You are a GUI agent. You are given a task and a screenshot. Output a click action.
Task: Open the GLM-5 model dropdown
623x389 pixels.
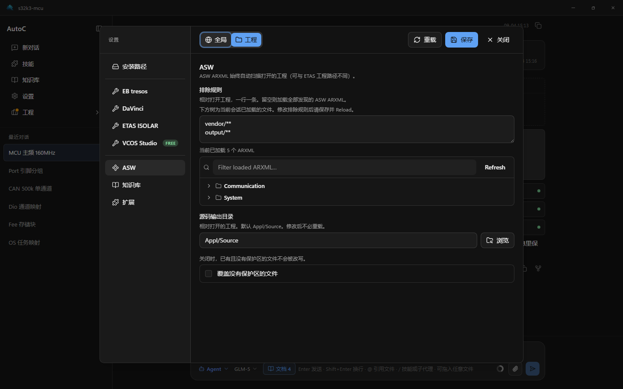tap(246, 369)
